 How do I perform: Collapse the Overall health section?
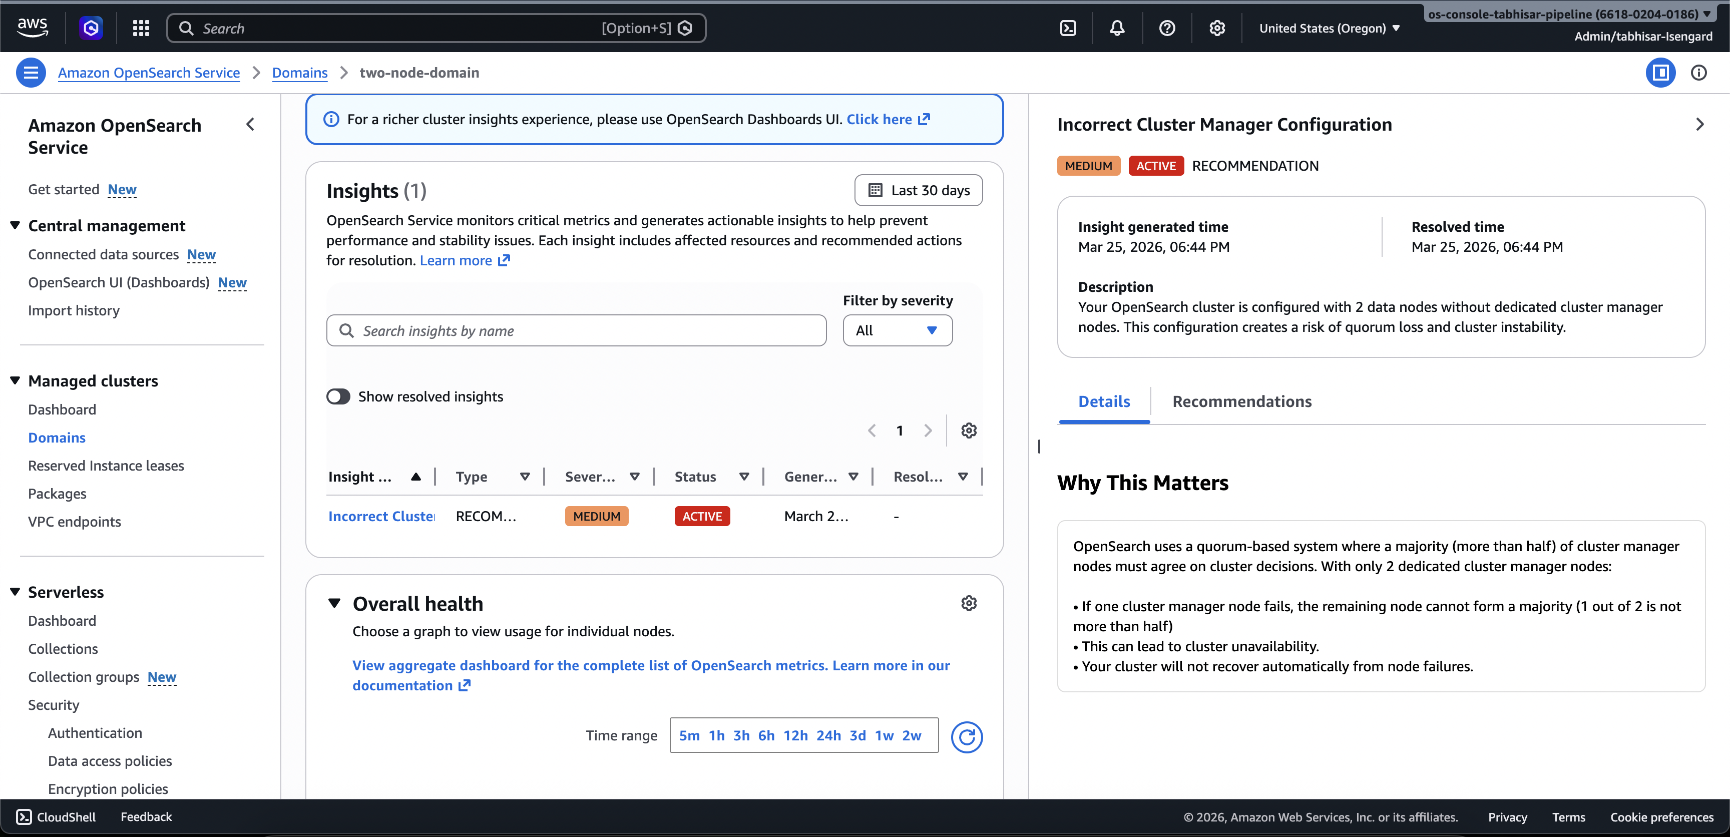[x=334, y=603]
